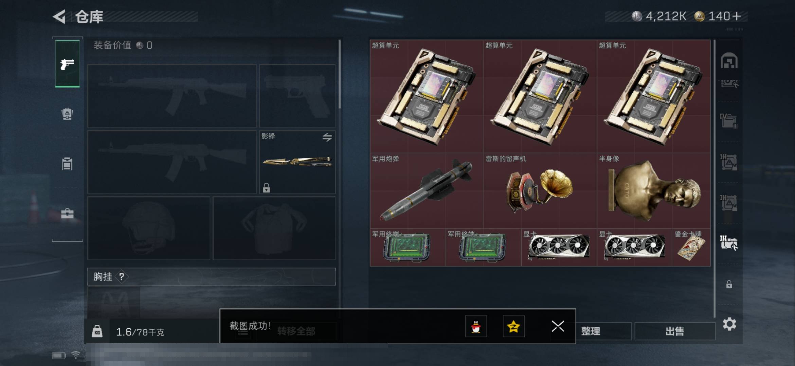Click the locked storage expansion padlock
795x366 pixels.
tap(729, 284)
